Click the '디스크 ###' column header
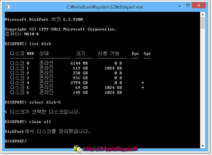This screenshot has height=155, width=212. pyautogui.click(x=22, y=54)
